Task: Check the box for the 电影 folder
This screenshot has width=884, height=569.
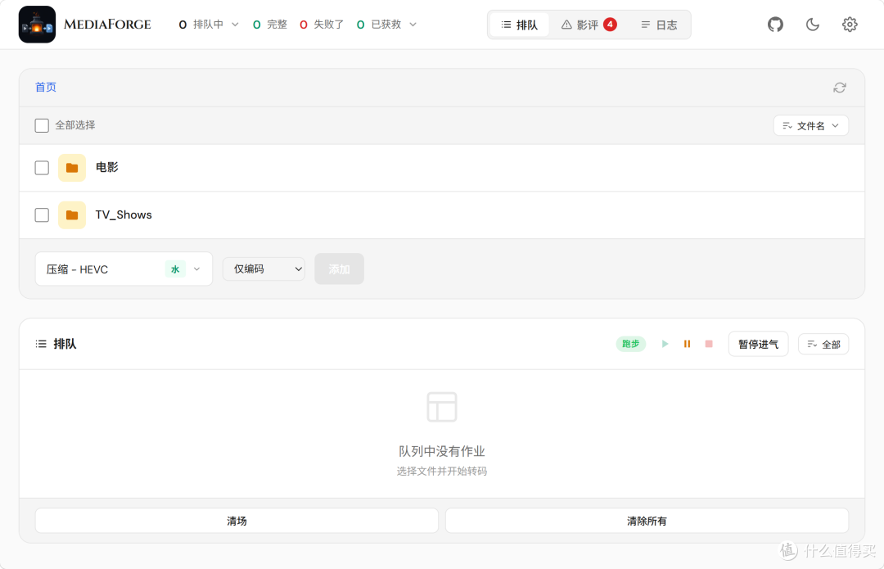Action: tap(42, 168)
